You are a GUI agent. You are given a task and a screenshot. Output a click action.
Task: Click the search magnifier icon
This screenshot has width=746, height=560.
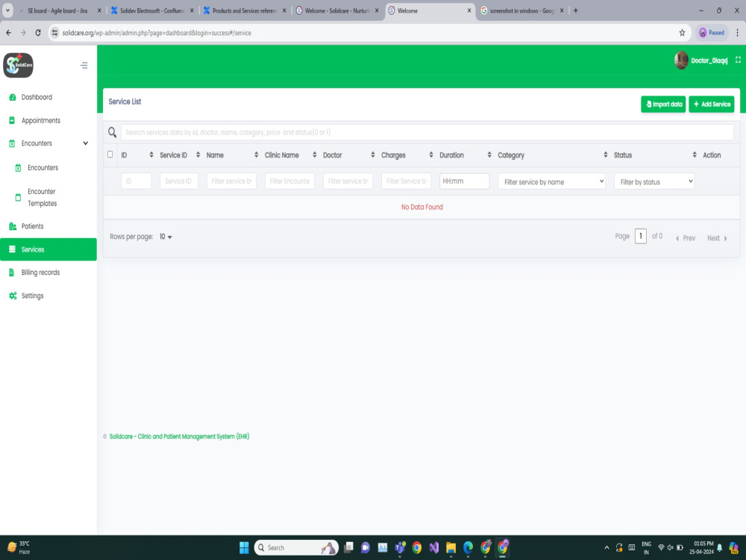pyautogui.click(x=113, y=132)
